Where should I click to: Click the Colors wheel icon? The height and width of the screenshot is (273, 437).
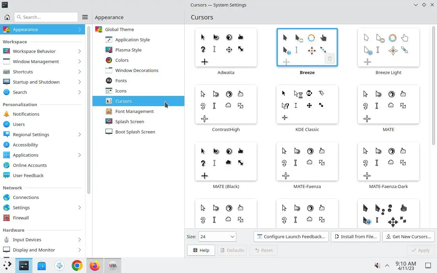click(x=109, y=60)
